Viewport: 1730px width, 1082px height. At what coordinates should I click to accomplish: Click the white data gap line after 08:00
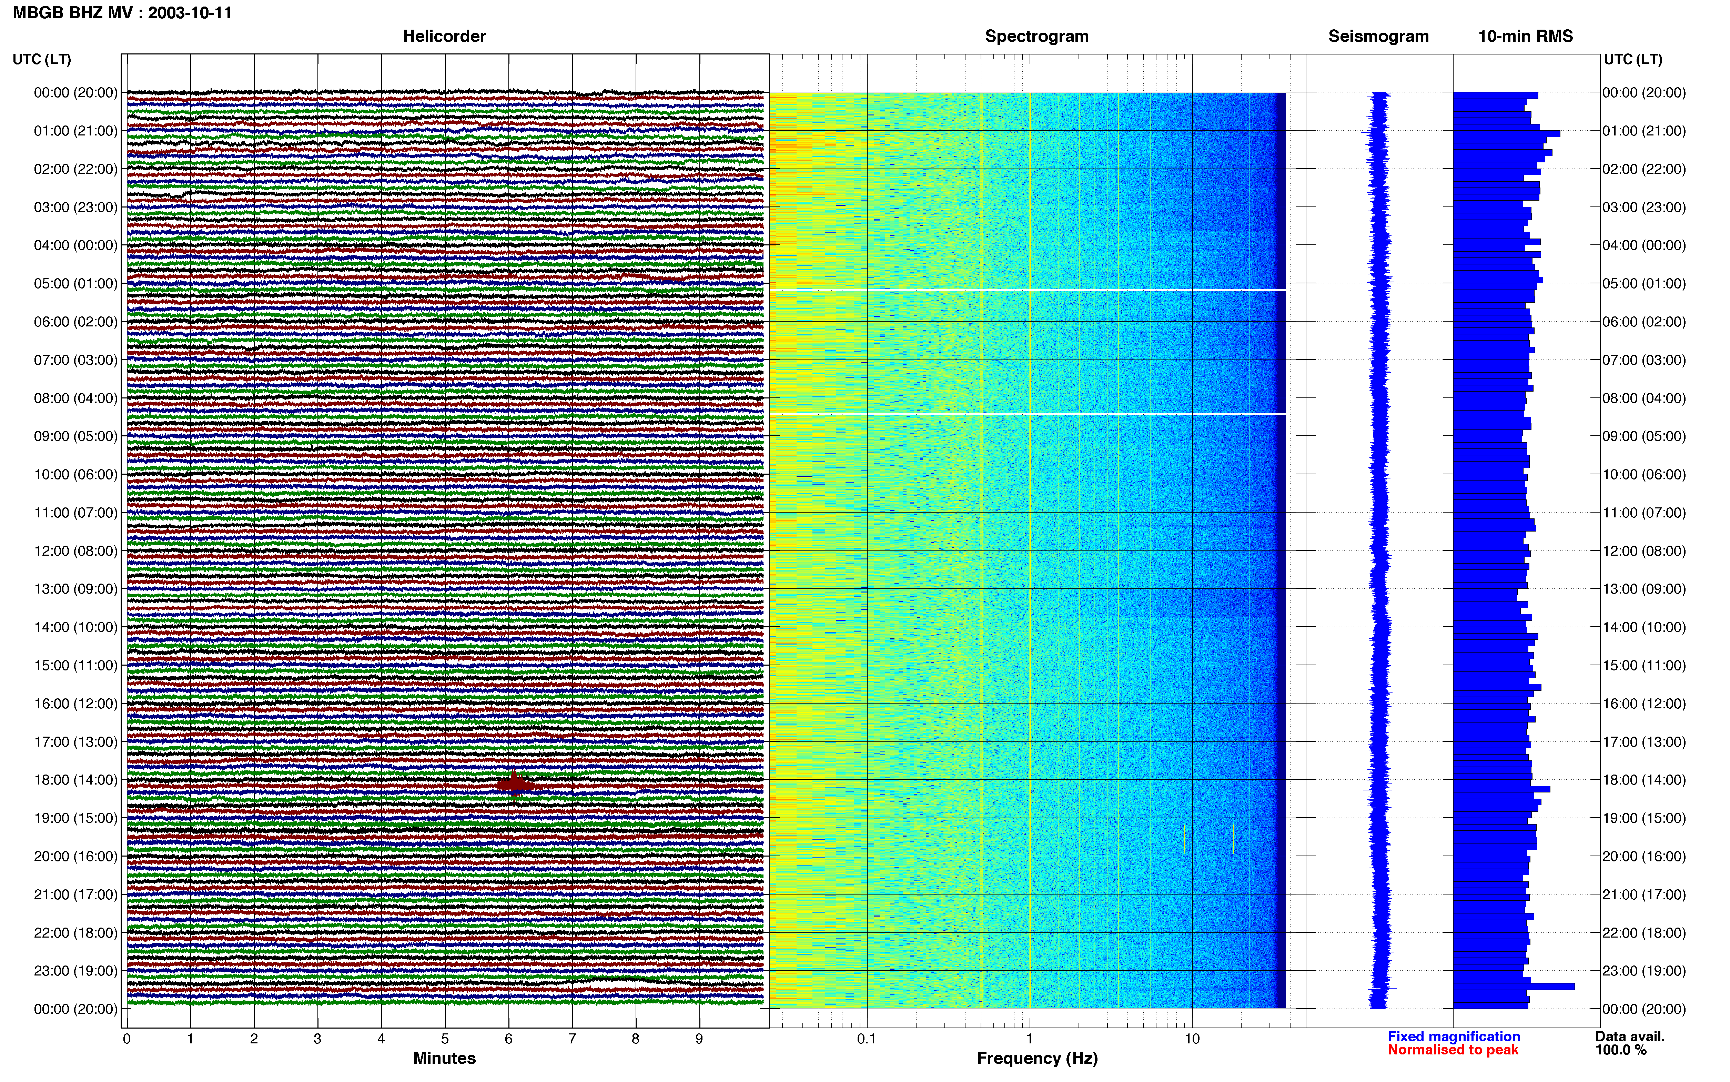[1028, 414]
